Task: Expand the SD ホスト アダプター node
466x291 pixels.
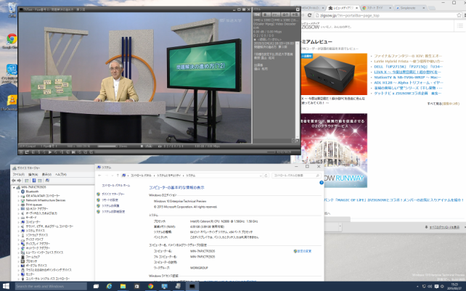Action: pyautogui.click(x=18, y=209)
